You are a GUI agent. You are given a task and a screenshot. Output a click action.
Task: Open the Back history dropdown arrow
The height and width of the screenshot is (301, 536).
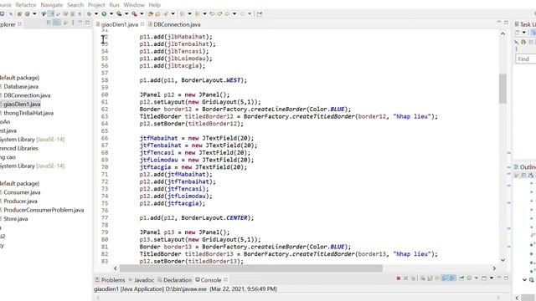pos(234,14)
